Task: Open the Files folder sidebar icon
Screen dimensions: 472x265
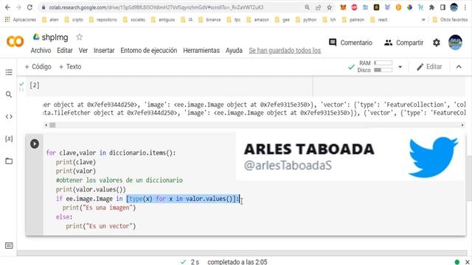Action: click(x=9, y=161)
